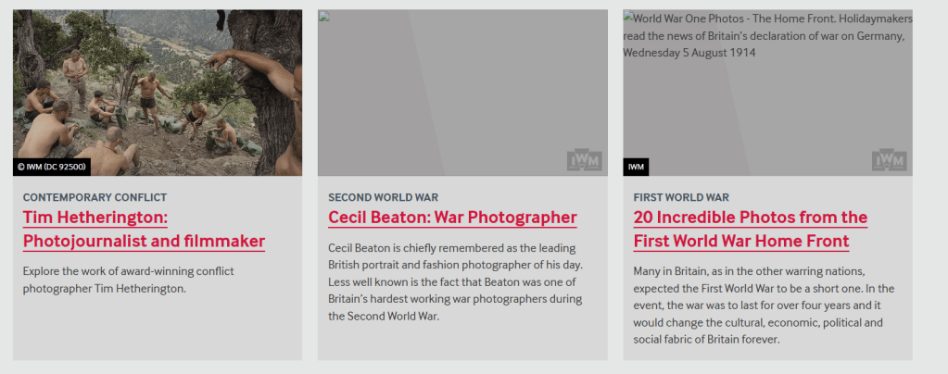Viewport: 948px width, 374px height.
Task: Click the broken image icon in Cecil Beaton card
Action: pos(322,16)
